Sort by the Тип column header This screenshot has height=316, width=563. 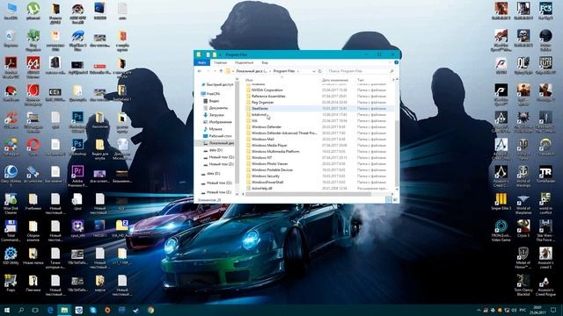coord(361,80)
